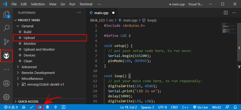
Task: Open the Manage gear icon
Action: pos(6,97)
